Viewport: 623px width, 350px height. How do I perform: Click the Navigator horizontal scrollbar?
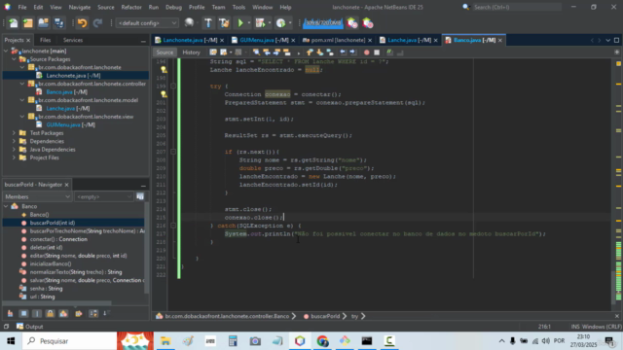coord(56,303)
